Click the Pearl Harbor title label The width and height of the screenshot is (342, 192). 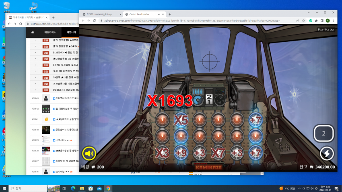[x=326, y=30]
